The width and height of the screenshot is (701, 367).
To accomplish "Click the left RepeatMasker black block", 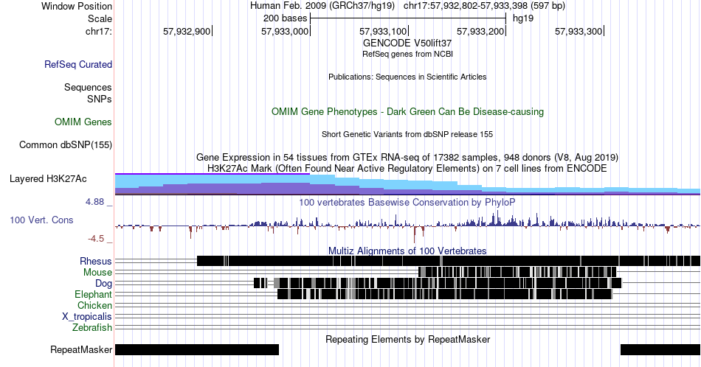I will click(x=197, y=349).
